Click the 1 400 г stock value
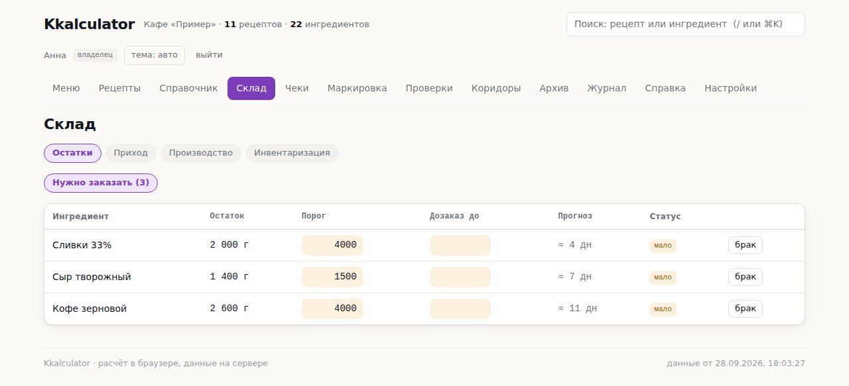This screenshot has width=849, height=386. click(x=229, y=277)
